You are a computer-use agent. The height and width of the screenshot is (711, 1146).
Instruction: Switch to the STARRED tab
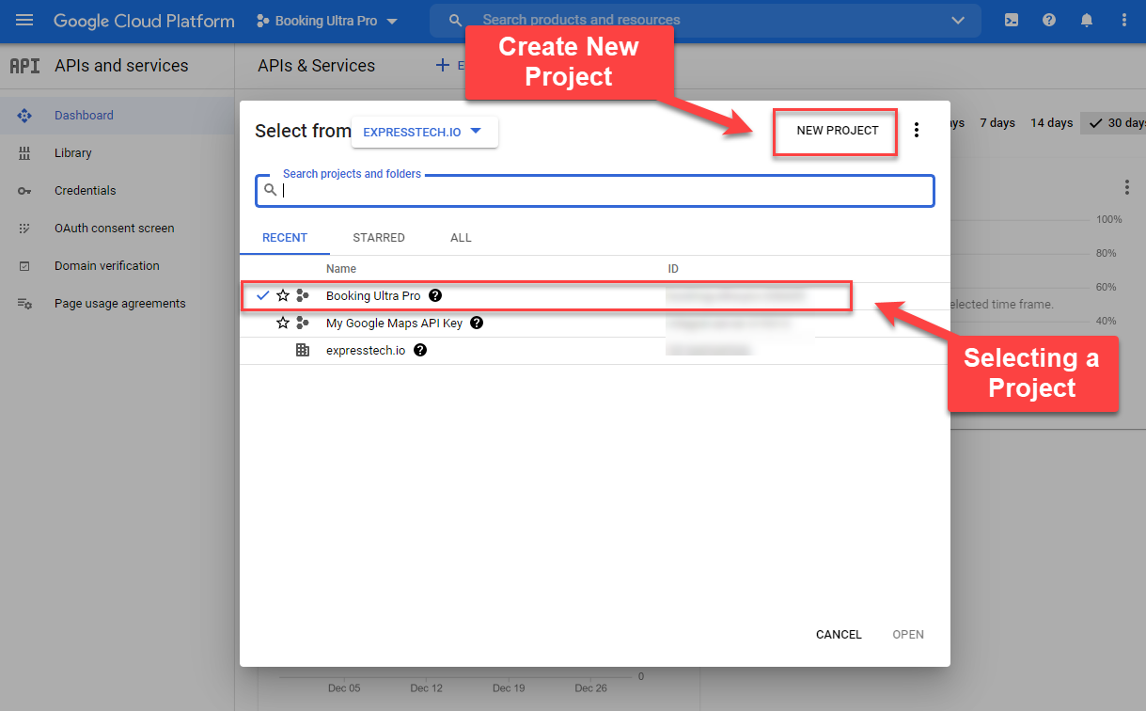point(379,238)
